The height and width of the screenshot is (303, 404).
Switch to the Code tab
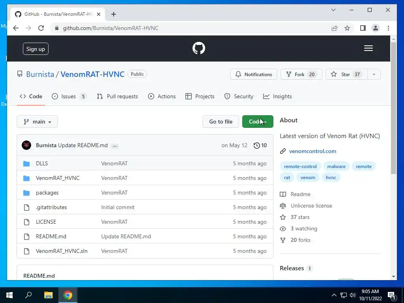coord(31,96)
